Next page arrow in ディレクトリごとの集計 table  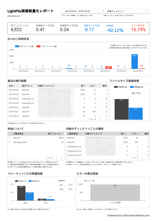pyautogui.click(x=147, y=158)
